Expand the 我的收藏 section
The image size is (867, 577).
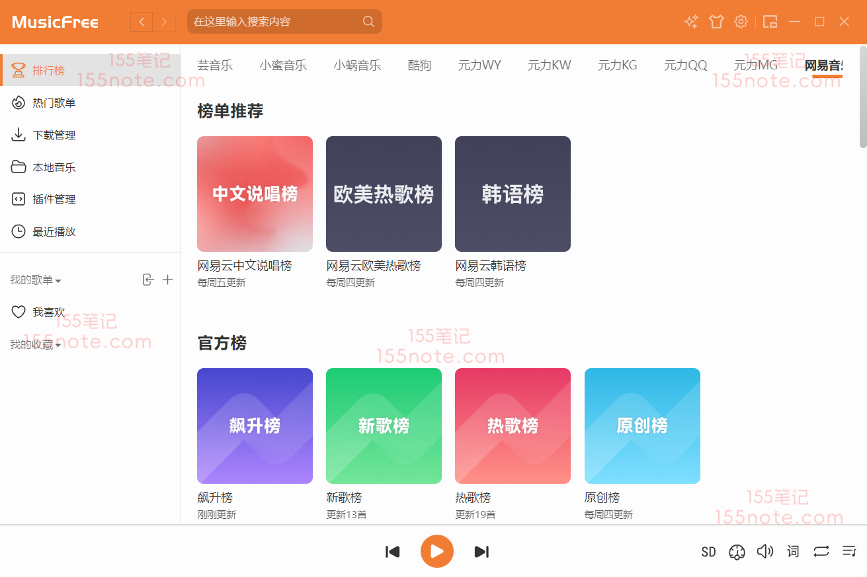36,345
